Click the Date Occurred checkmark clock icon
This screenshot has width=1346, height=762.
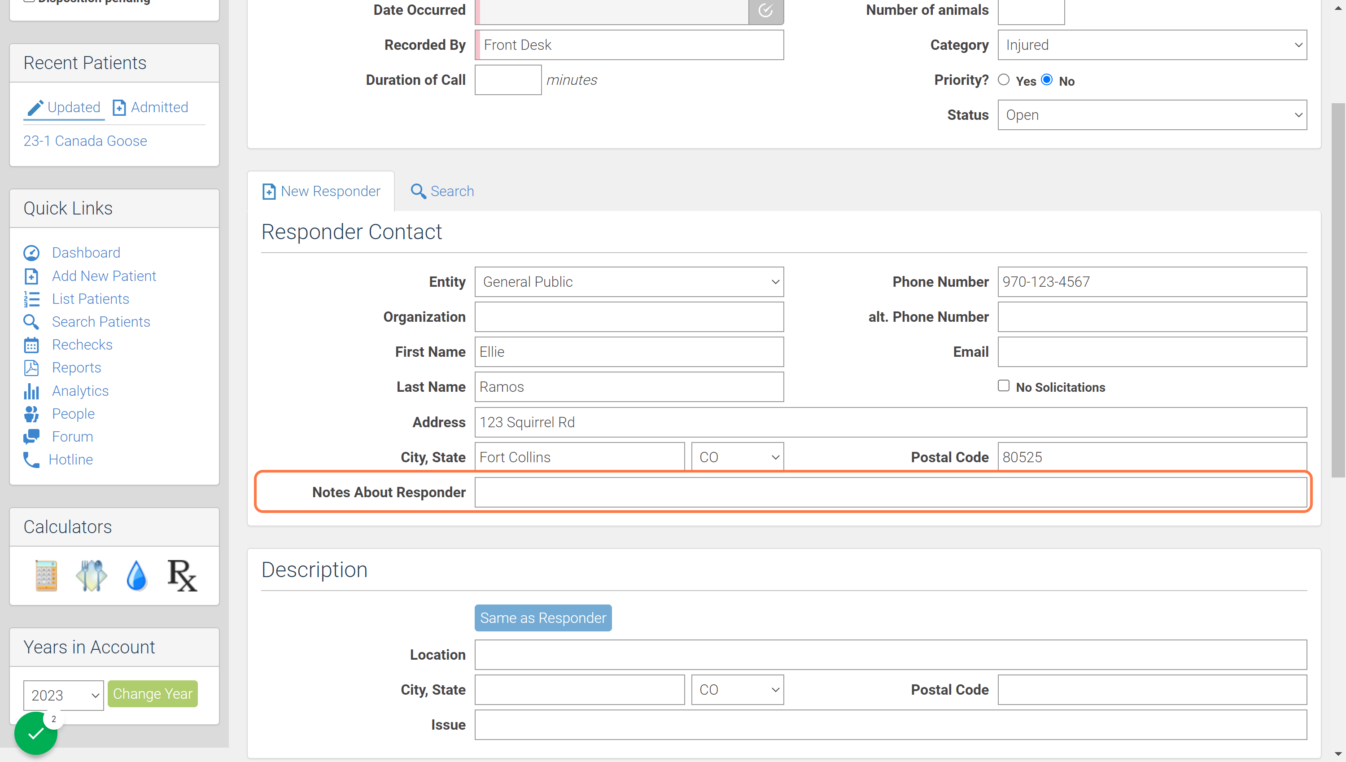coord(766,10)
